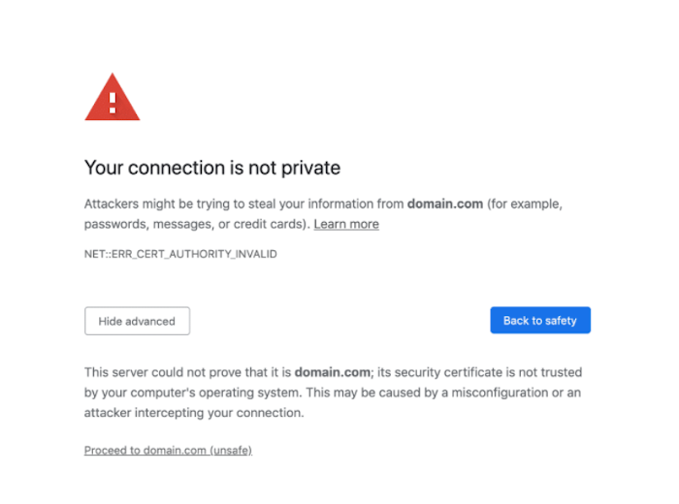Click the word "Attackers" starting the warning paragraph
679x504 pixels.
(x=112, y=204)
